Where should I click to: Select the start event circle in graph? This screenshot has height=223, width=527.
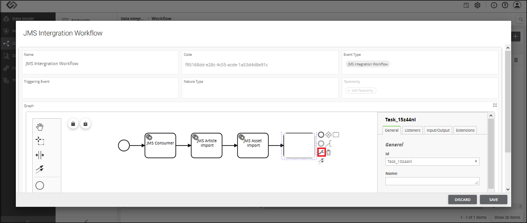pyautogui.click(x=124, y=145)
